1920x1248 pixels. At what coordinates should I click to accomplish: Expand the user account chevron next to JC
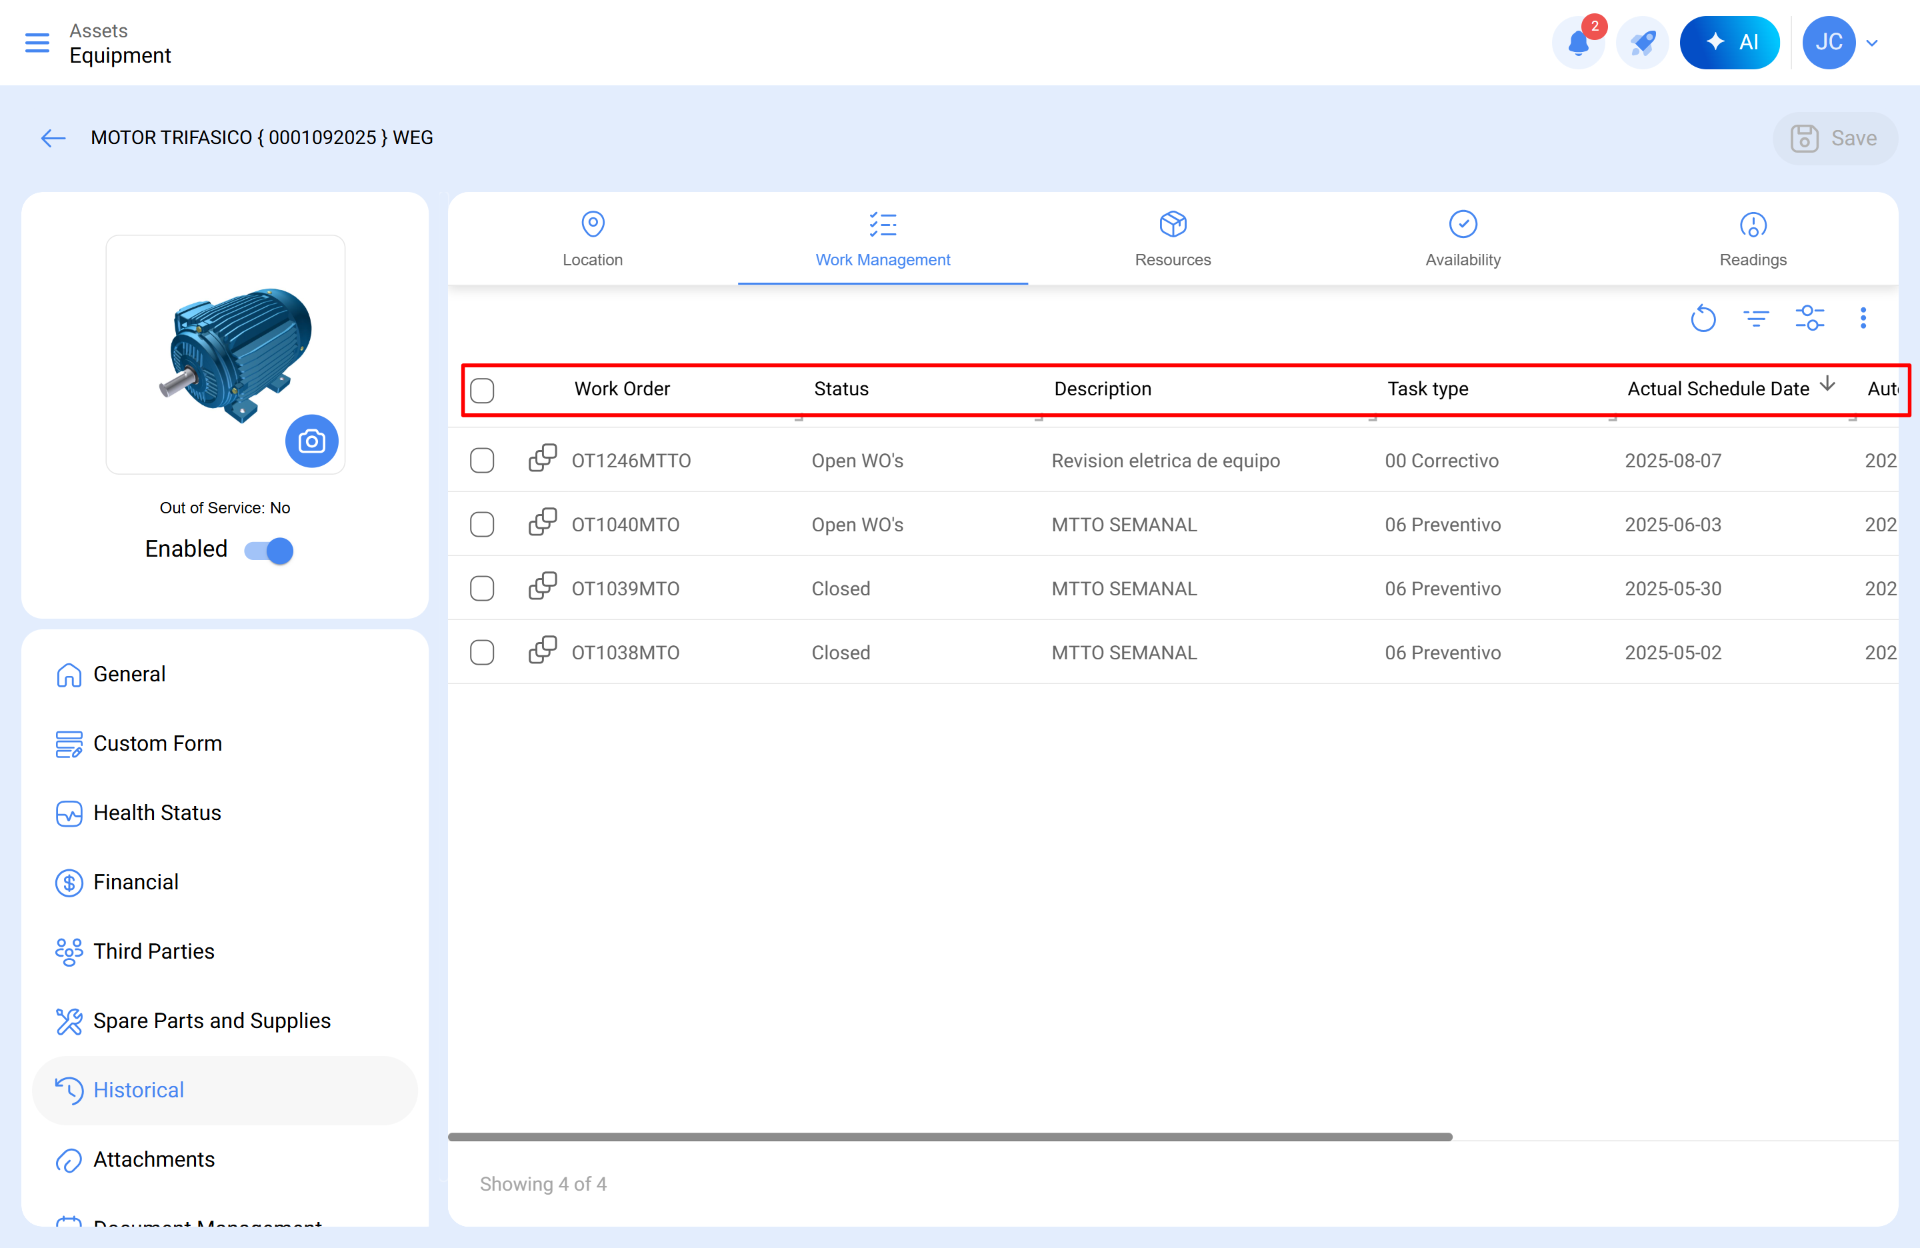click(1873, 42)
